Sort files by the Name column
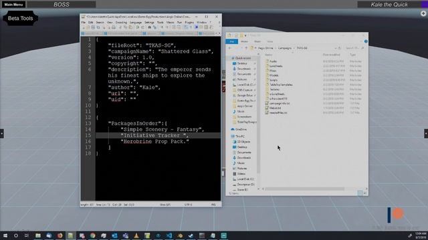This screenshot has width=428, height=240. click(x=269, y=55)
